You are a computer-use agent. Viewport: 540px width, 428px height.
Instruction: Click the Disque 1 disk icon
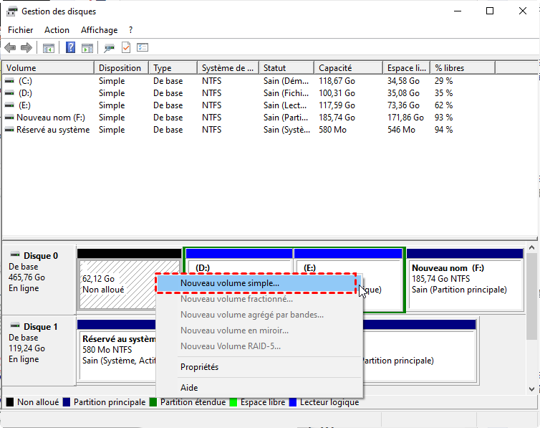pos(15,325)
